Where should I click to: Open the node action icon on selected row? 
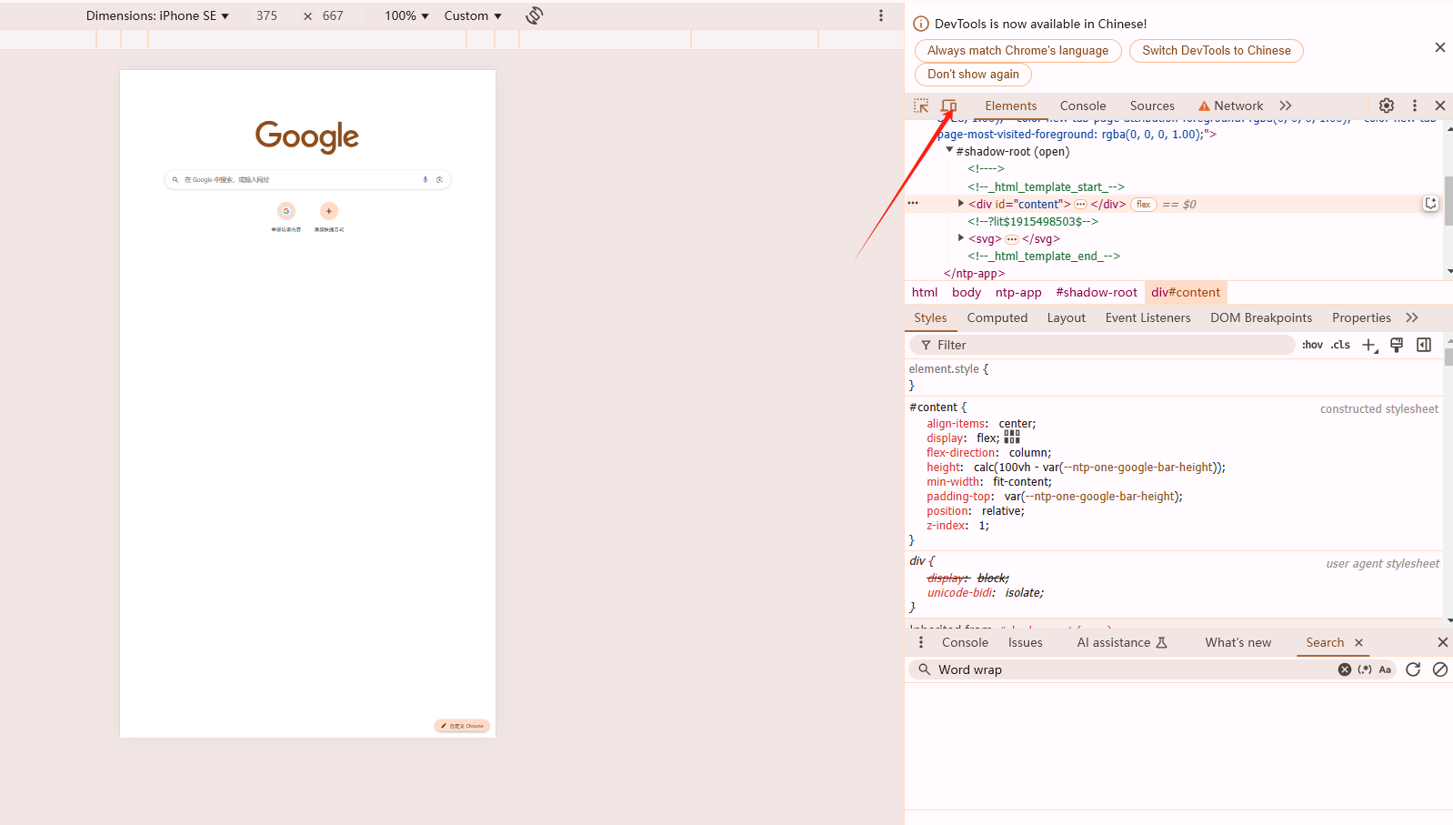click(x=1430, y=204)
